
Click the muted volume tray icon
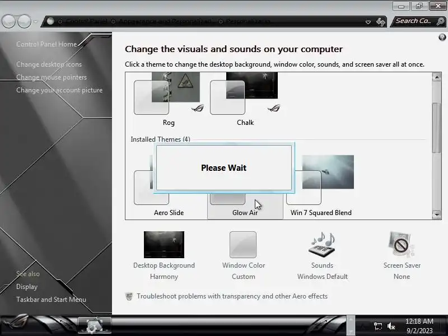pos(391,326)
